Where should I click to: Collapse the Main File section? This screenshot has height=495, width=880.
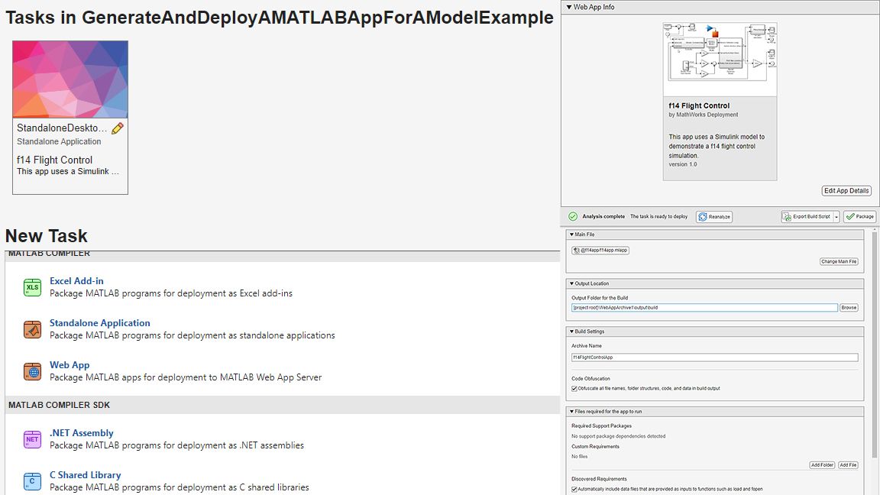click(x=571, y=235)
